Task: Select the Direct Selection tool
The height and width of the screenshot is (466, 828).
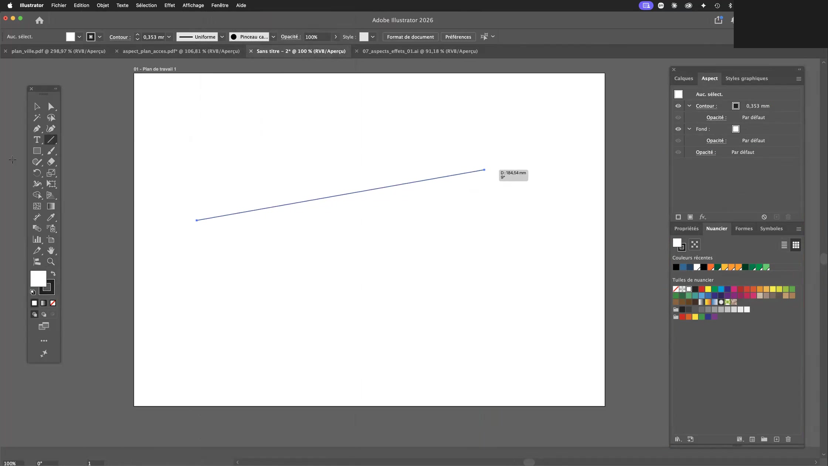Action: pyautogui.click(x=51, y=107)
